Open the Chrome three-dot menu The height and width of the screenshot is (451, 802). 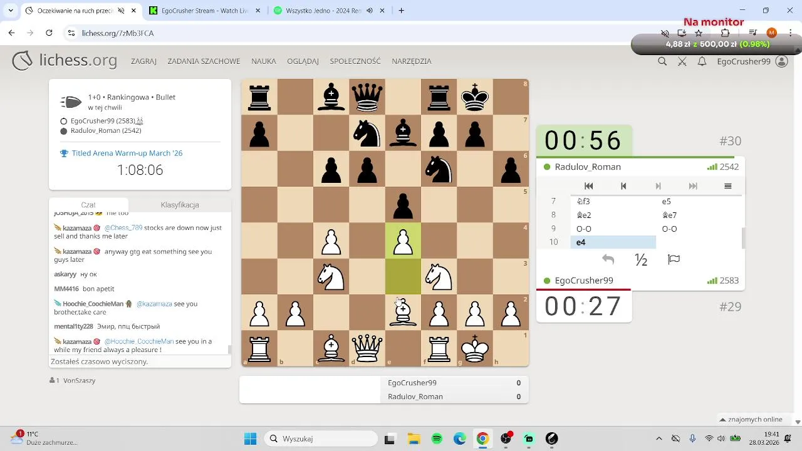point(790,33)
